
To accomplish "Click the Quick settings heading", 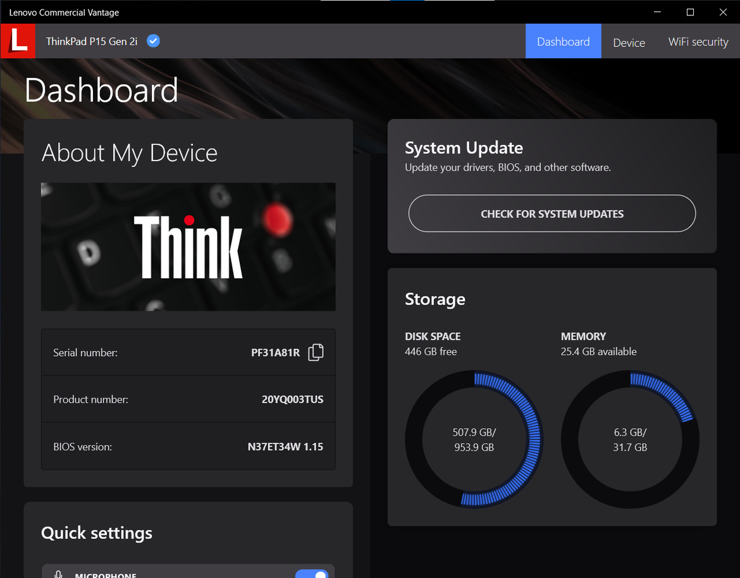I will [97, 533].
